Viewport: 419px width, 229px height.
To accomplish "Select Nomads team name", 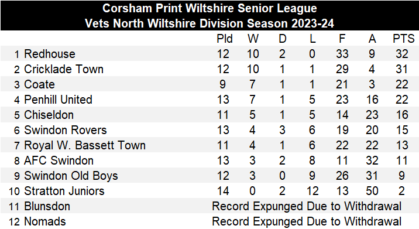I will coord(45,222).
